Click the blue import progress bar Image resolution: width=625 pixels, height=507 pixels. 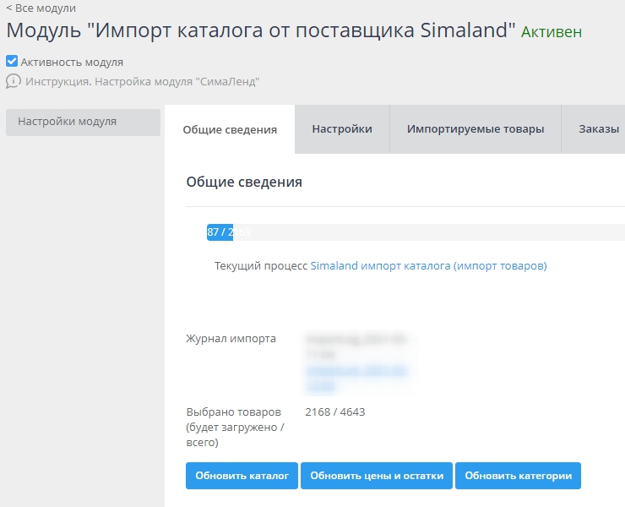(220, 232)
